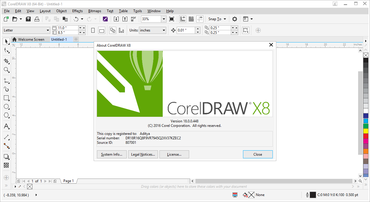Select the Parallel Dimension tool
Screen dimensions: 370x202
tap(6, 137)
